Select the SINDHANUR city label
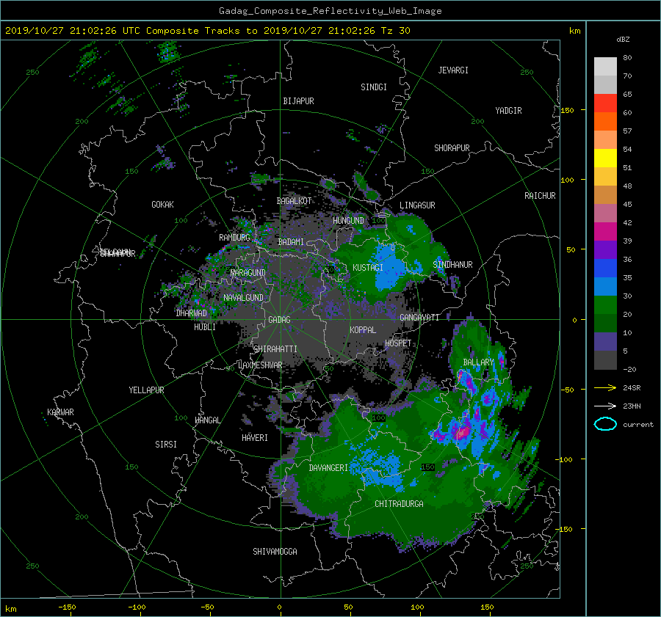 (x=452, y=265)
